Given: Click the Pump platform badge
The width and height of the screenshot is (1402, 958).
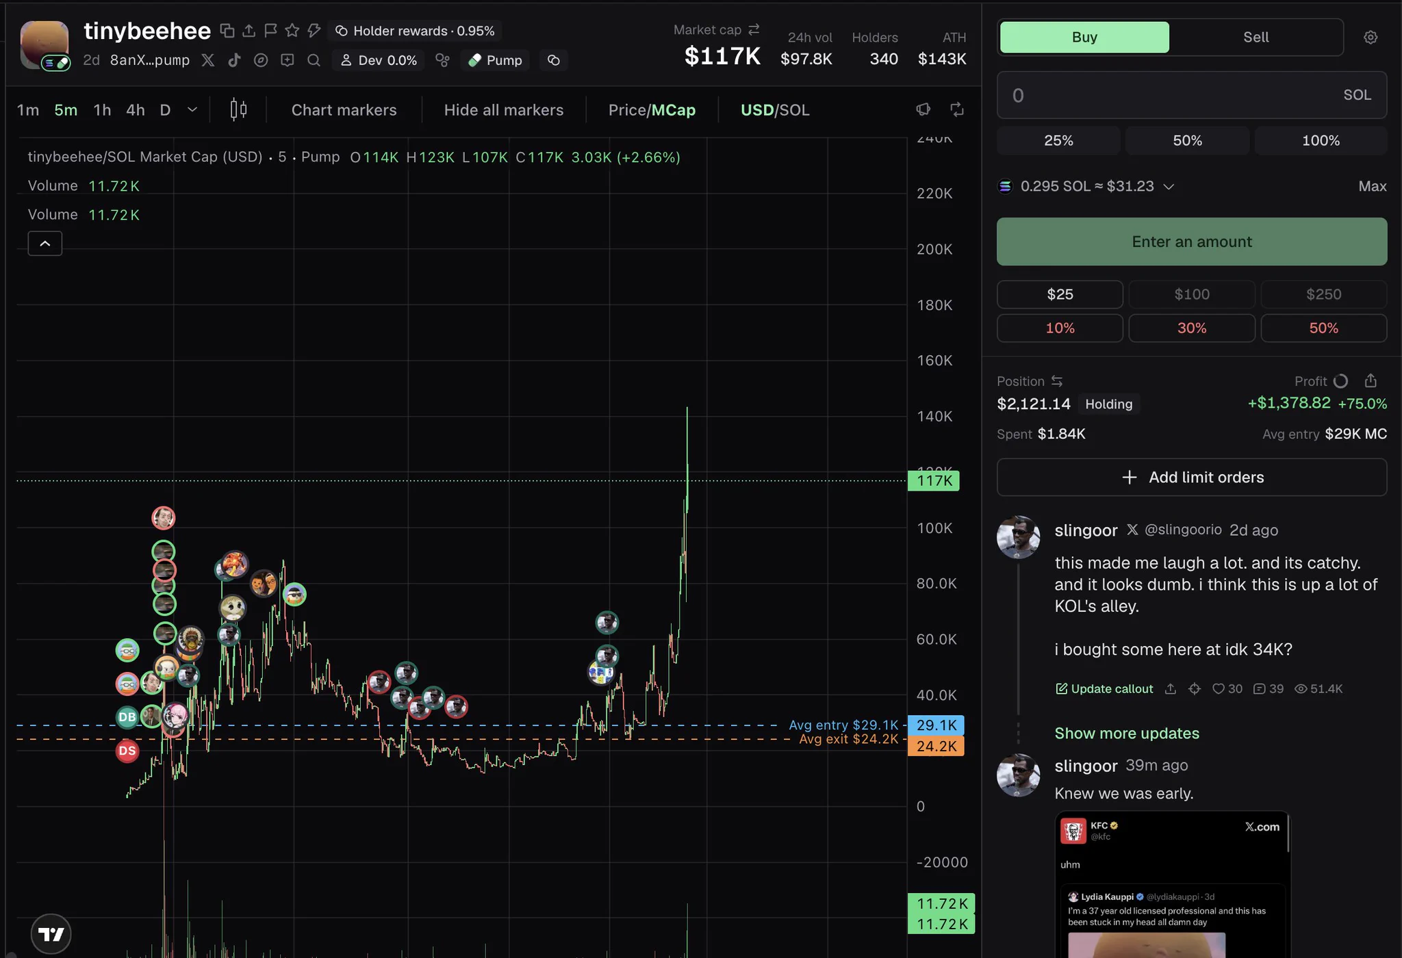Looking at the screenshot, I should [x=495, y=60].
